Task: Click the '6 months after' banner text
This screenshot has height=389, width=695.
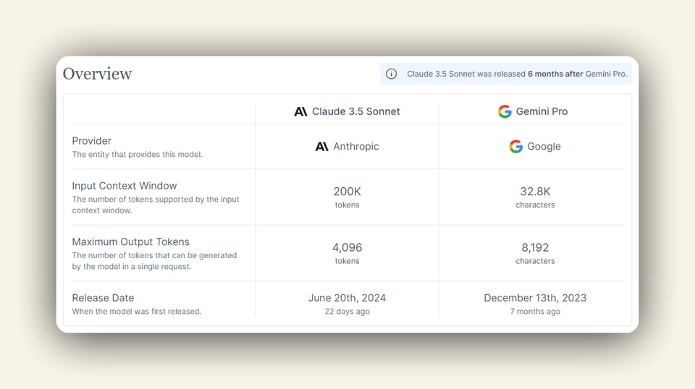Action: (x=555, y=74)
